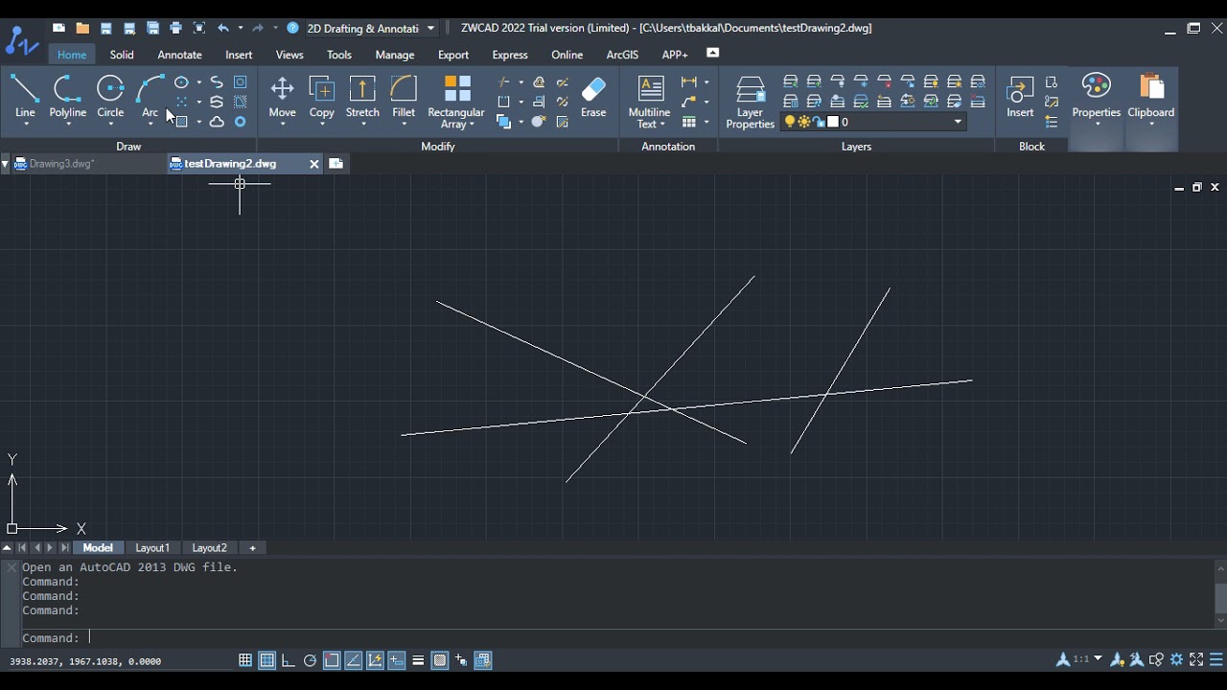Toggle polar tracking in status bar
The height and width of the screenshot is (690, 1227).
click(310, 660)
